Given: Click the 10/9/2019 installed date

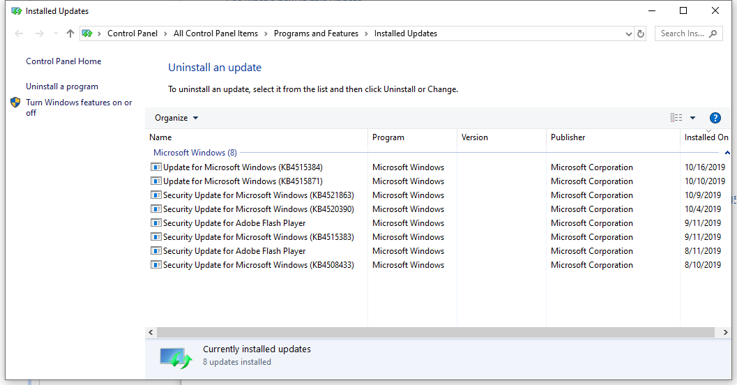Looking at the screenshot, I should click(703, 195).
